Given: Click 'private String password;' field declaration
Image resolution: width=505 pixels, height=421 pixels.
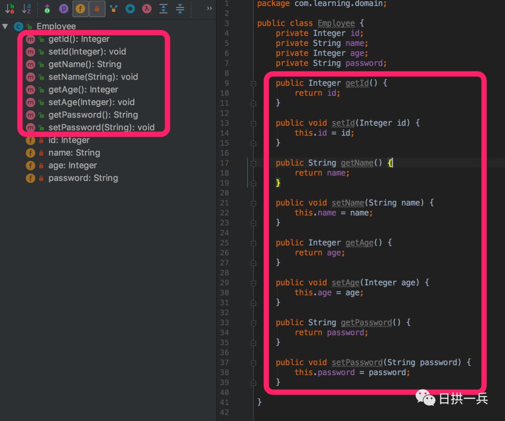Looking at the screenshot, I should coord(331,63).
